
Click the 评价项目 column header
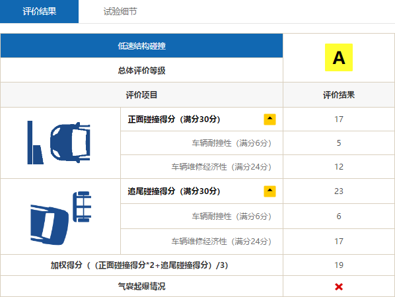141,95
